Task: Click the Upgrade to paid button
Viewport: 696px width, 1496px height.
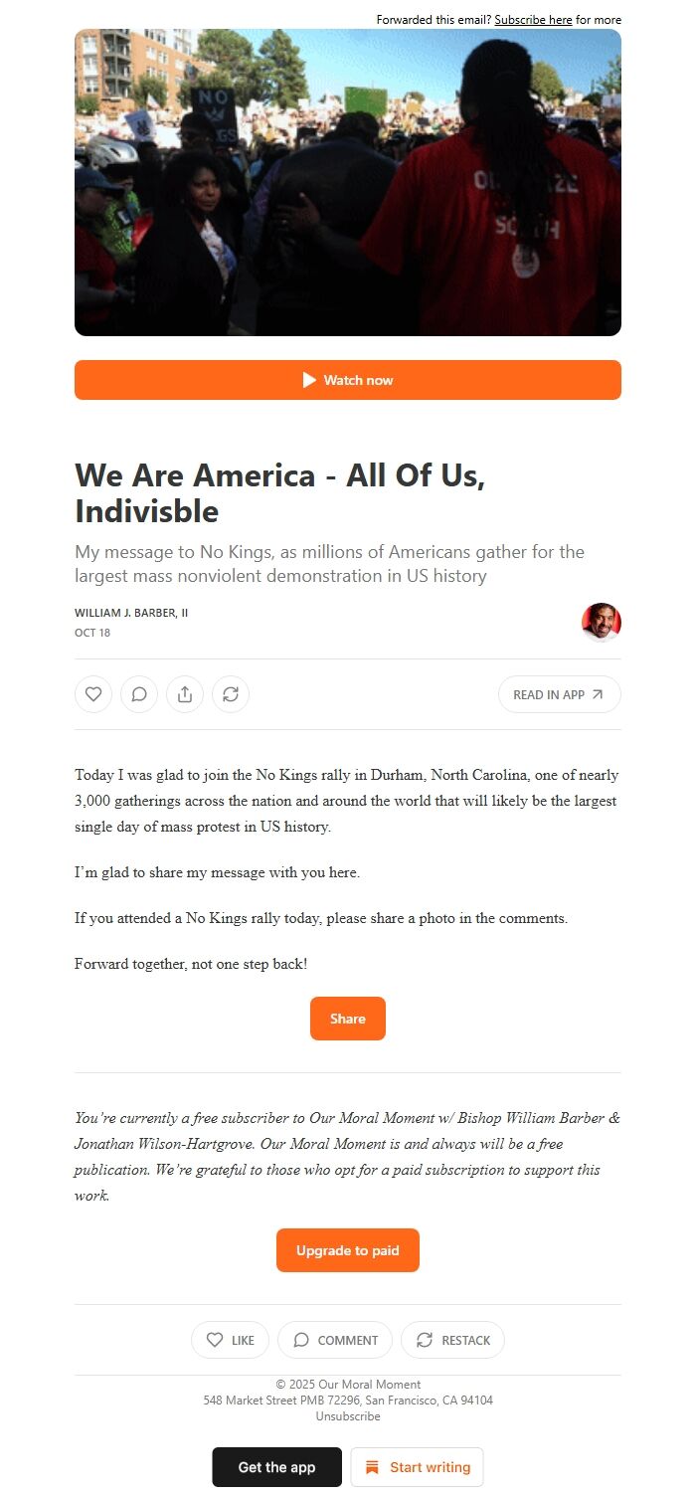Action: point(348,1250)
